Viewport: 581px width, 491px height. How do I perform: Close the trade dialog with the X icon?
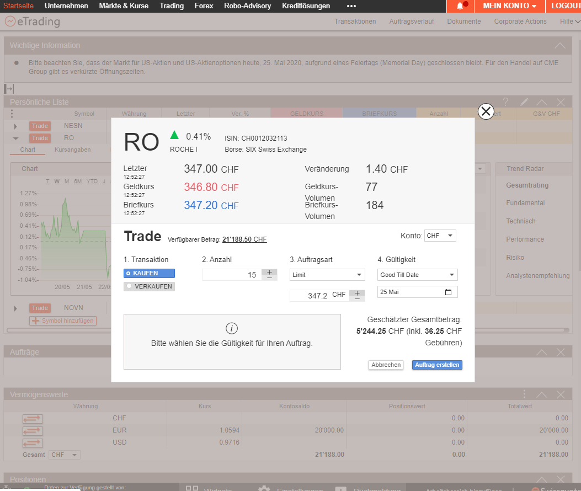(486, 111)
